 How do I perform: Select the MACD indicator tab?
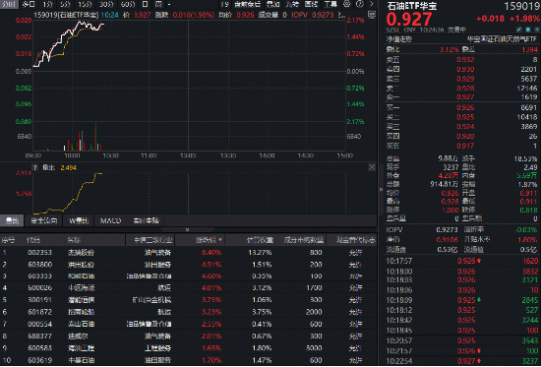pos(110,220)
